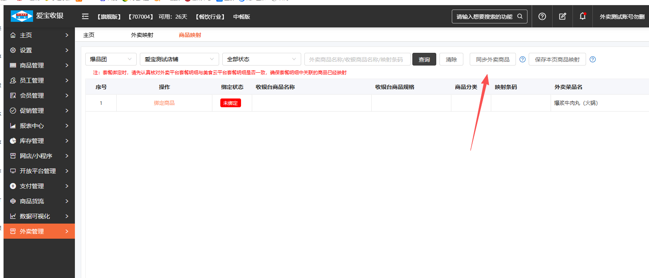
Task: Expand 报表中心 sidebar menu
Action: pyautogui.click(x=39, y=125)
